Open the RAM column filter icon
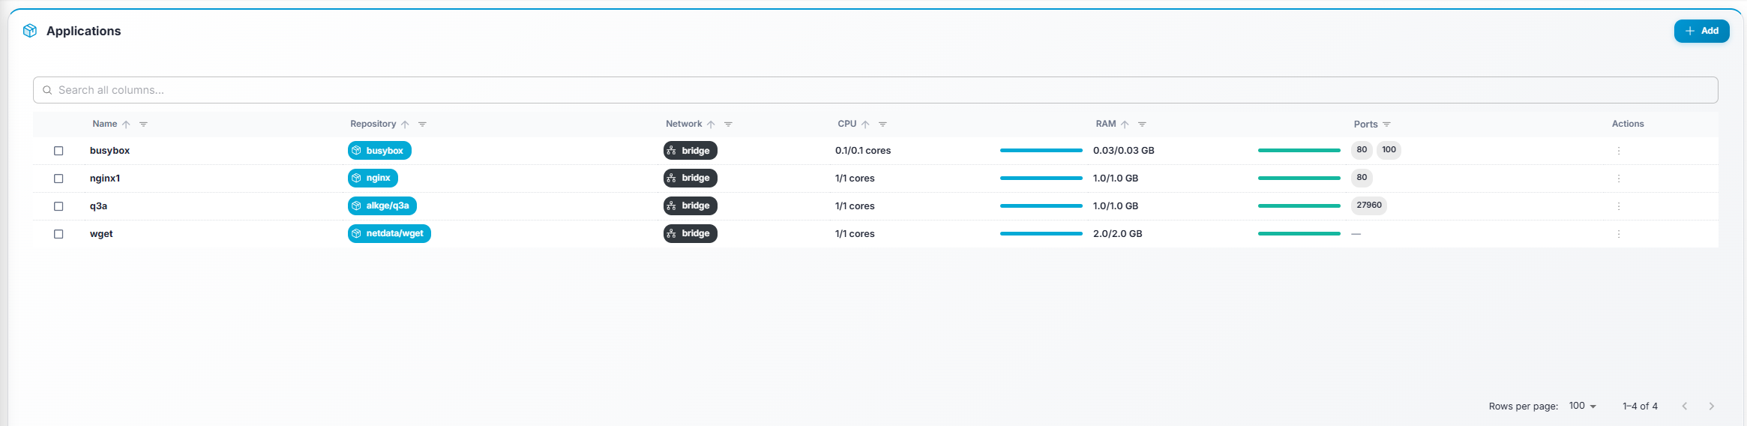This screenshot has width=1747, height=426. pos(1142,124)
